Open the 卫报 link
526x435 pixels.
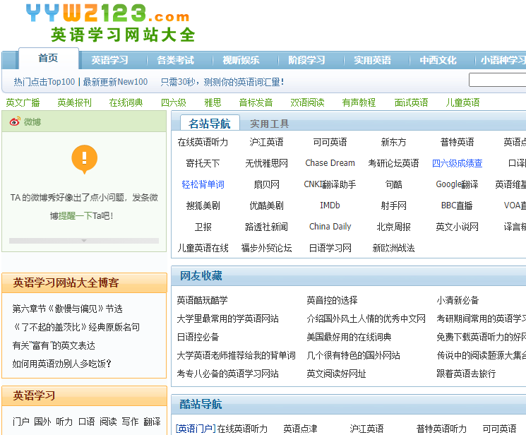tap(203, 227)
